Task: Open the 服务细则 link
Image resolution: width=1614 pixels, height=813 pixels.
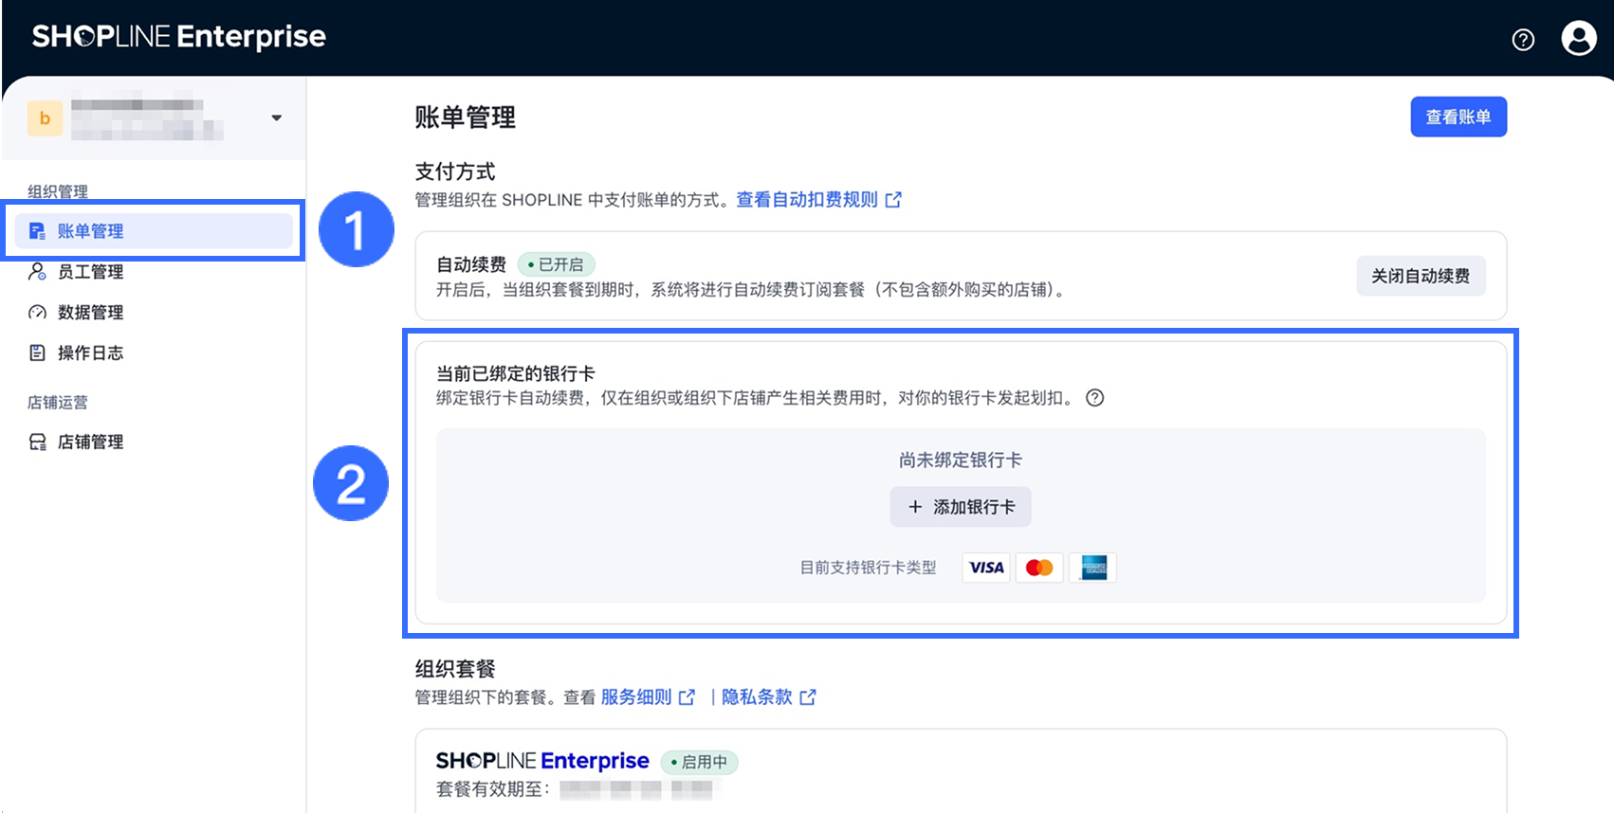Action: click(636, 697)
